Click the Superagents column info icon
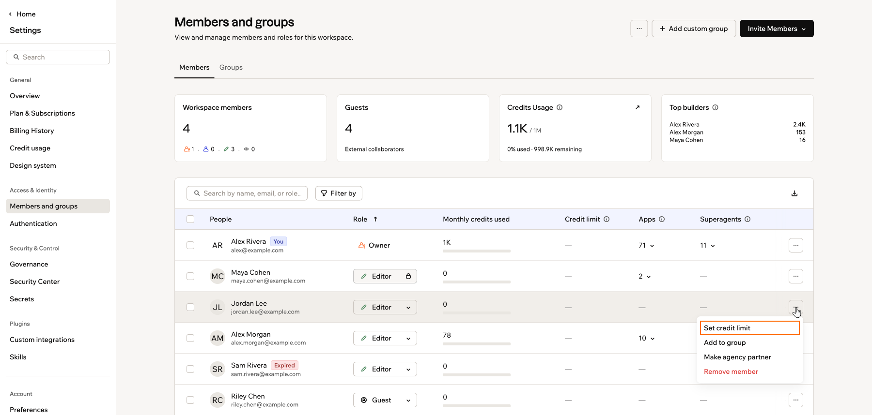The height and width of the screenshot is (415, 872). [x=747, y=219]
